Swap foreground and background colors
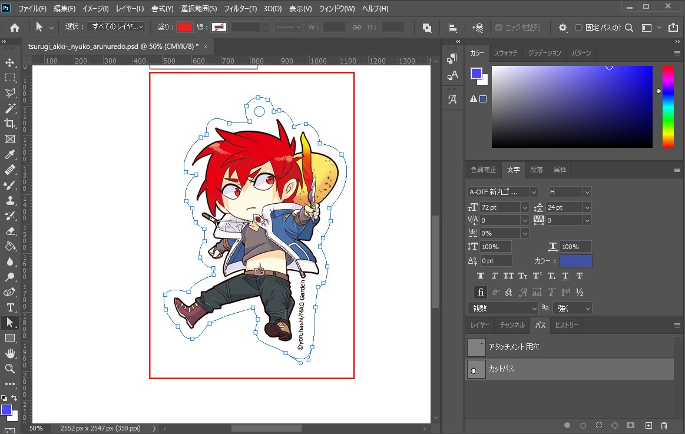The width and height of the screenshot is (685, 434). click(14, 397)
